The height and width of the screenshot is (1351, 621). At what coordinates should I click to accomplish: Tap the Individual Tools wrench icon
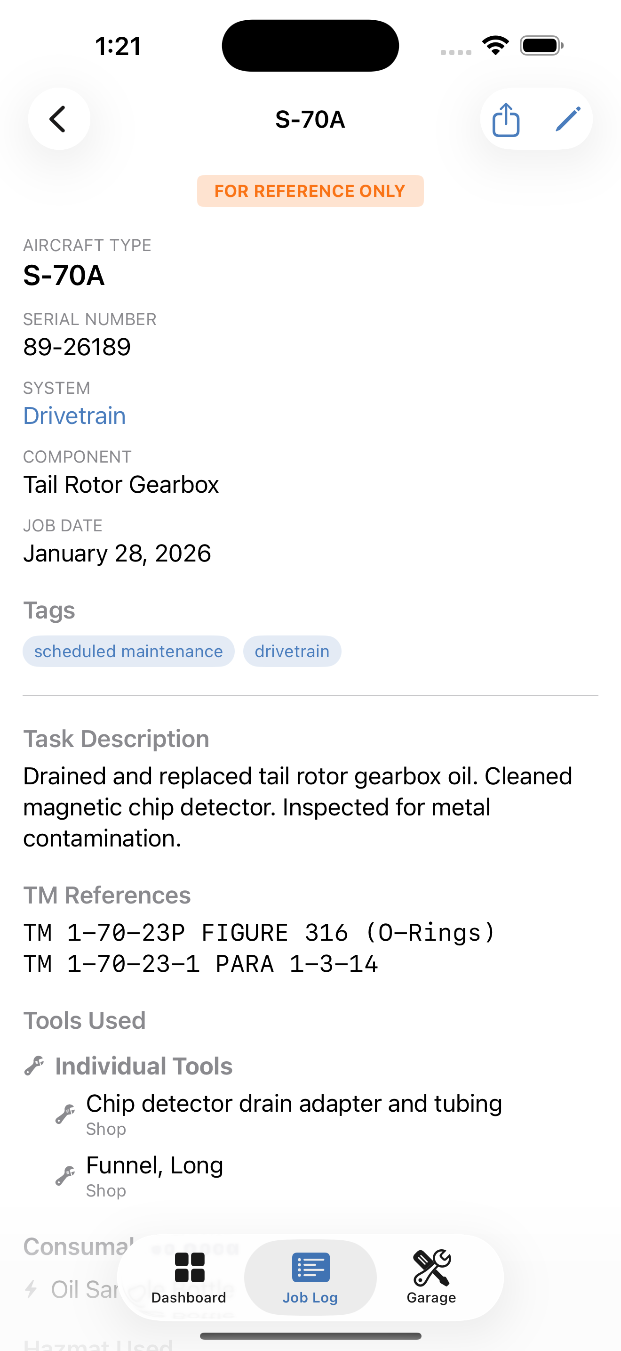coord(34,1066)
